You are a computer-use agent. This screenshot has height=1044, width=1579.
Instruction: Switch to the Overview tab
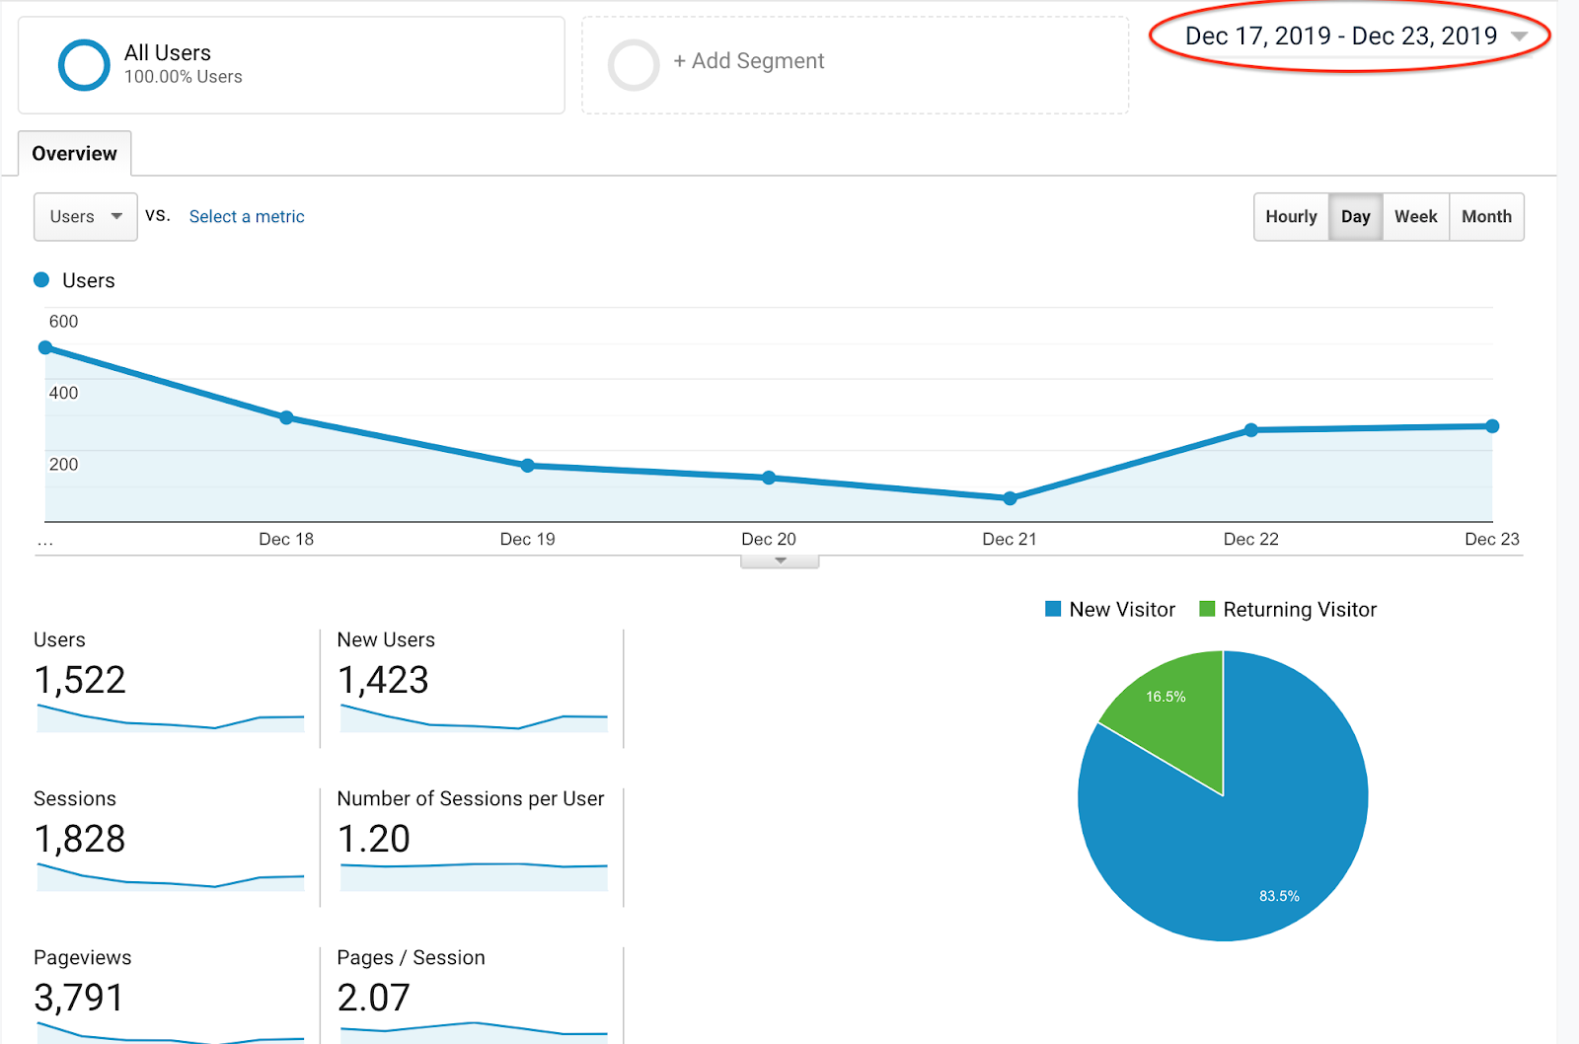click(x=75, y=154)
